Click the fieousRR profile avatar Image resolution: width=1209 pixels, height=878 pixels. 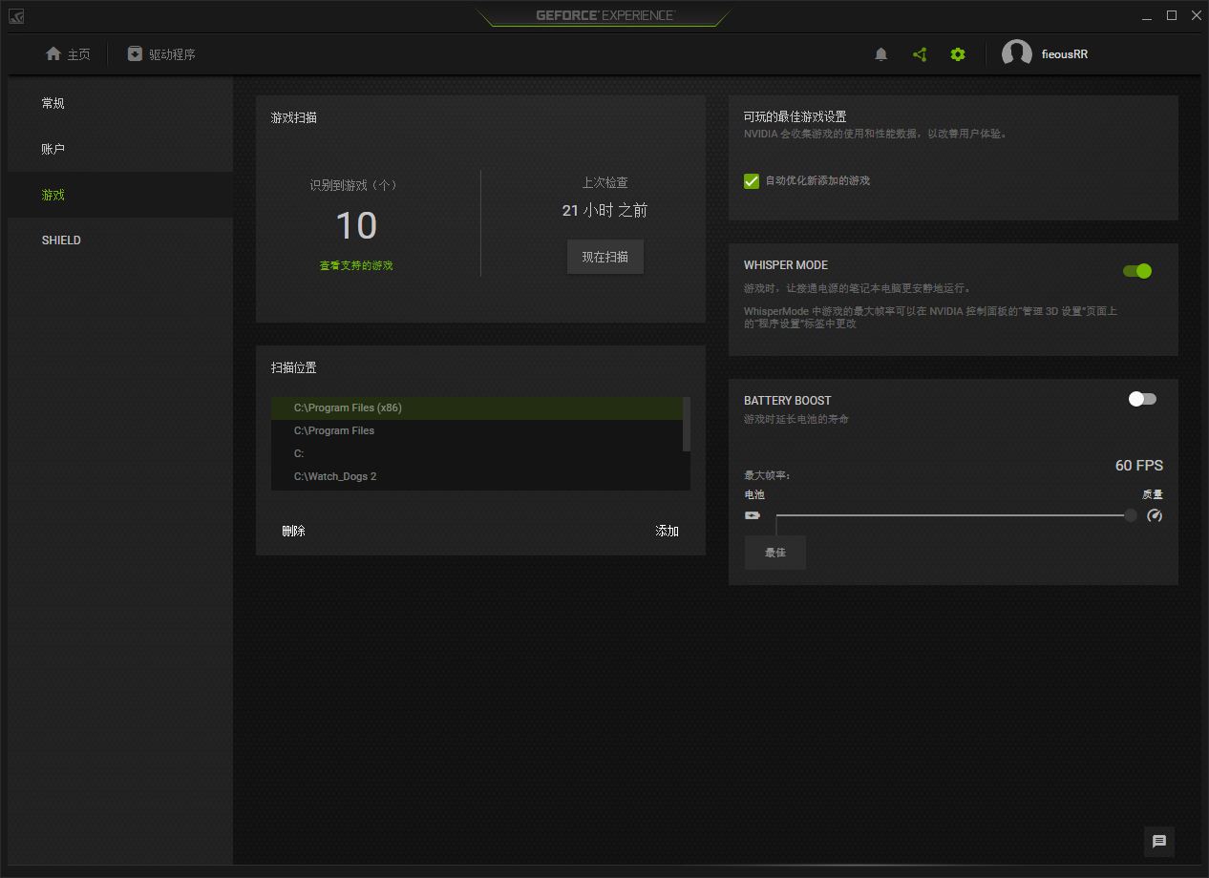click(1016, 54)
